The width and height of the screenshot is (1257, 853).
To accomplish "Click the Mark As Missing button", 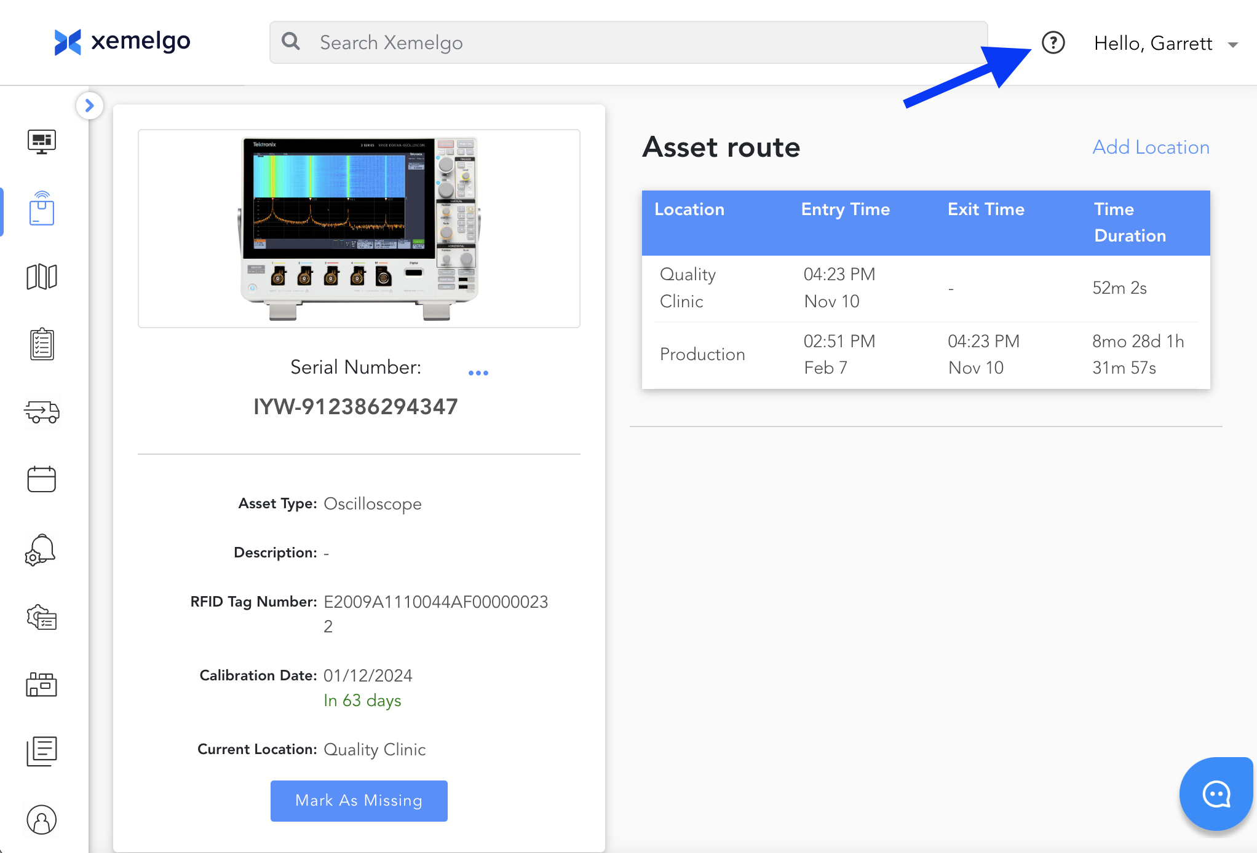I will (x=359, y=801).
